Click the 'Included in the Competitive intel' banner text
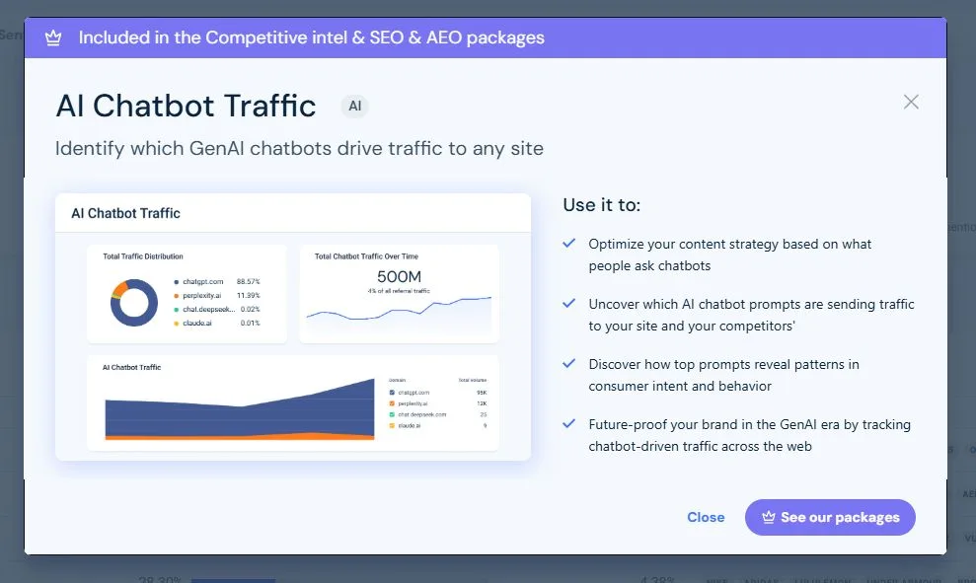The height and width of the screenshot is (583, 976). click(311, 38)
